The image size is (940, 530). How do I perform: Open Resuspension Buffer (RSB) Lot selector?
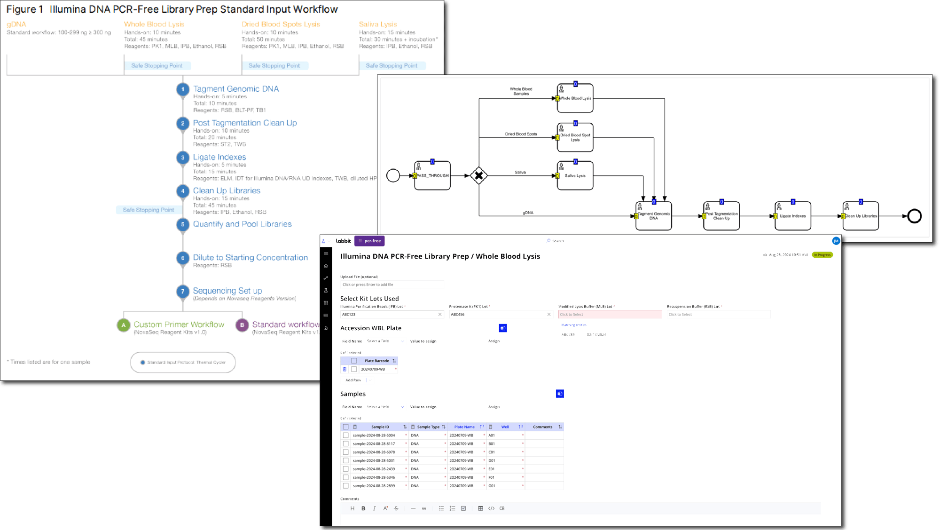pos(718,315)
